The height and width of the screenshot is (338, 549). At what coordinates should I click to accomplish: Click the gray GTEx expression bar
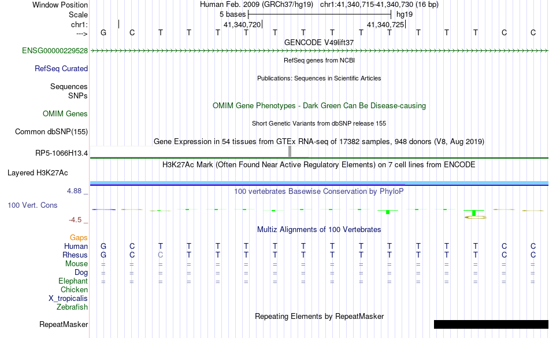(290, 152)
